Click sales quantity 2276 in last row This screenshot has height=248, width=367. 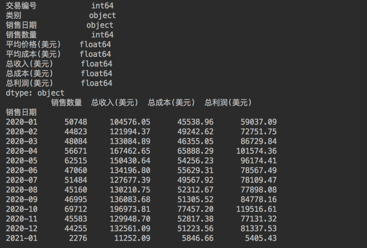78,238
